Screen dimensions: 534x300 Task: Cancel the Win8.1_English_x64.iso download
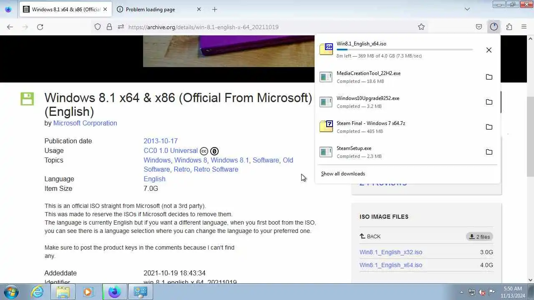tap(489, 50)
